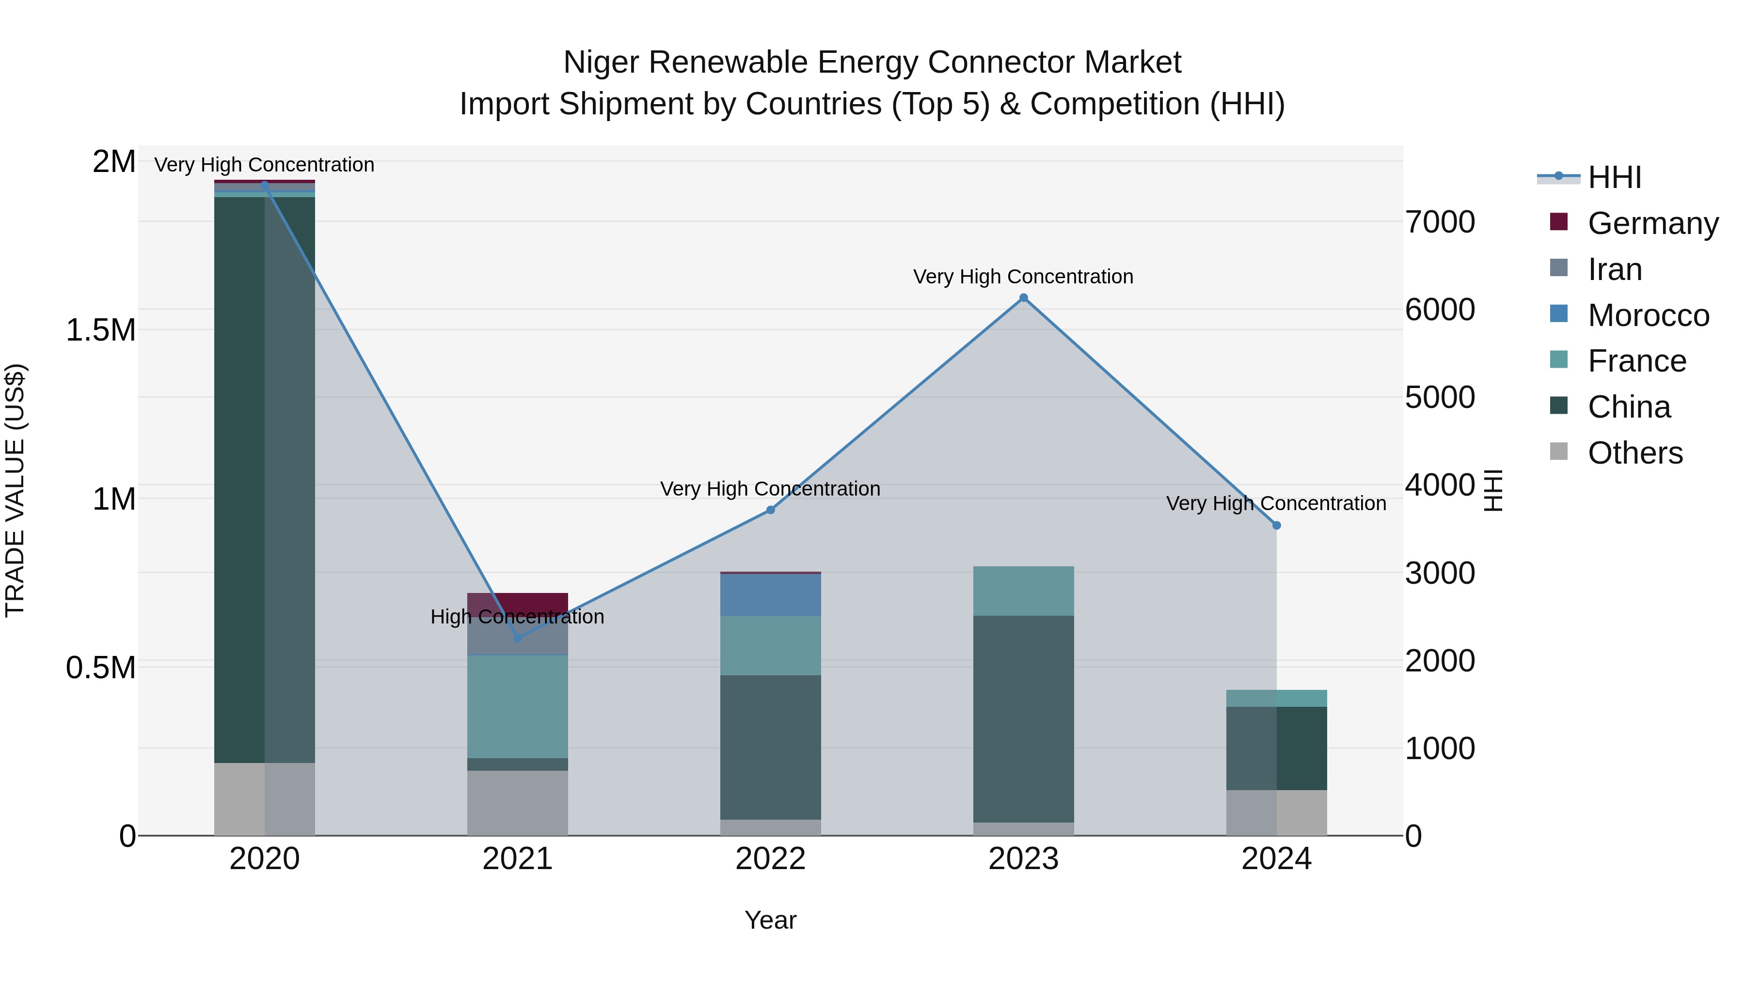Click 'Very High Concentration' label above 2020
Image resolution: width=1745 pixels, height=981 pixels.
pyautogui.click(x=264, y=165)
